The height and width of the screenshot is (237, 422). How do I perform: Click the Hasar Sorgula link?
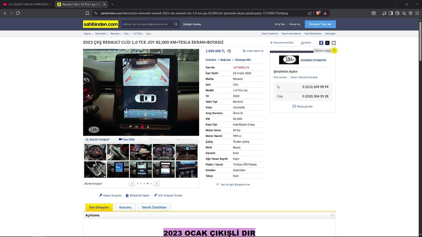(x=110, y=196)
